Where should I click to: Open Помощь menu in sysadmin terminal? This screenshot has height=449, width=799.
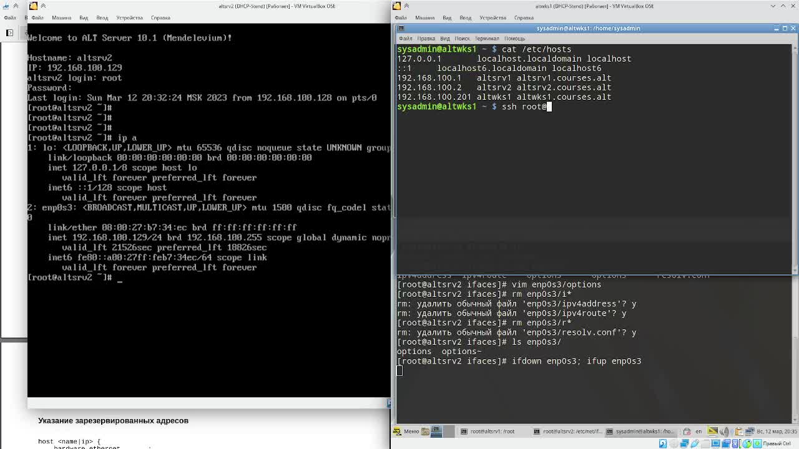[514, 39]
